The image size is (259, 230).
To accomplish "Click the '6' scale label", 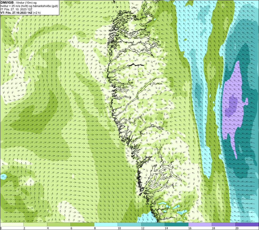I will point(71,228).
